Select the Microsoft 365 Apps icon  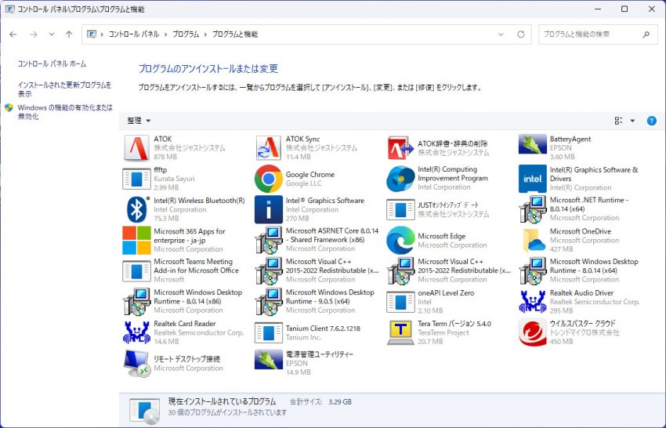[x=136, y=240]
